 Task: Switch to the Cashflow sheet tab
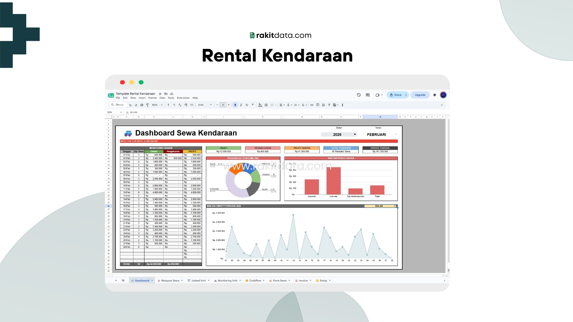(255, 281)
